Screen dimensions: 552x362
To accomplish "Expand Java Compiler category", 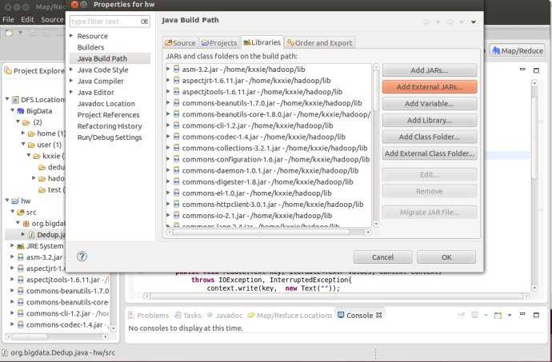I will point(71,81).
